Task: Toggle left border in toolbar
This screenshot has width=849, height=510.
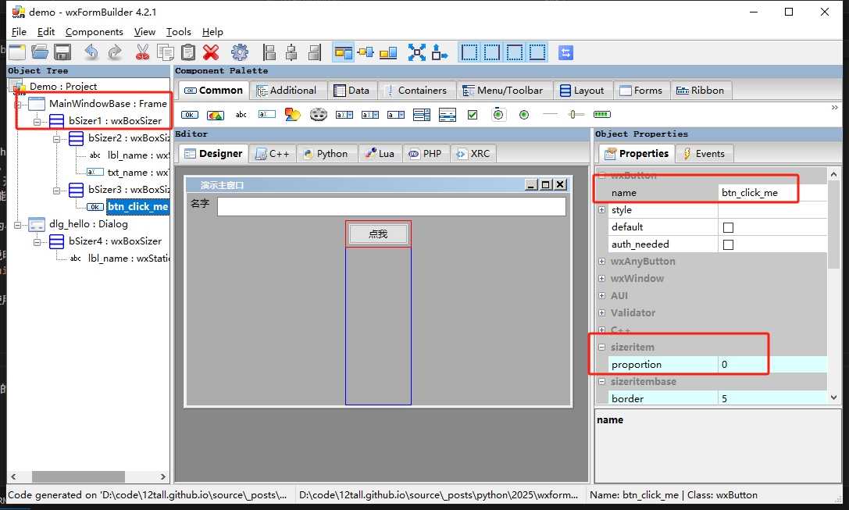Action: pyautogui.click(x=469, y=52)
